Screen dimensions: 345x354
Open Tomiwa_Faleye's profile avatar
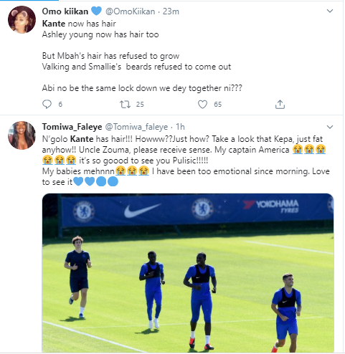(x=22, y=135)
